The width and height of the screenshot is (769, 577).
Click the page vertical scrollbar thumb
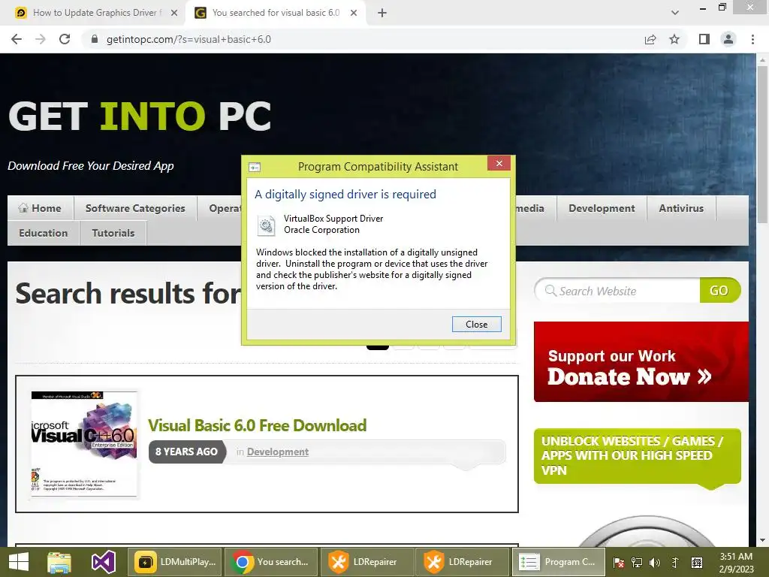pos(762,145)
